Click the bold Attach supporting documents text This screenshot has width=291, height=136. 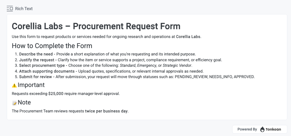[46, 71]
